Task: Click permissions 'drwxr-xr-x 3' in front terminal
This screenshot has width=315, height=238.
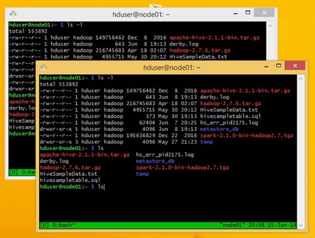Action: pyautogui.click(x=59, y=142)
